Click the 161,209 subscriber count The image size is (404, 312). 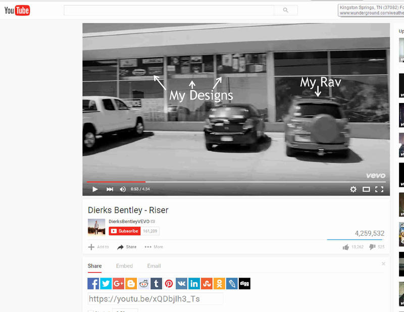[x=150, y=231]
